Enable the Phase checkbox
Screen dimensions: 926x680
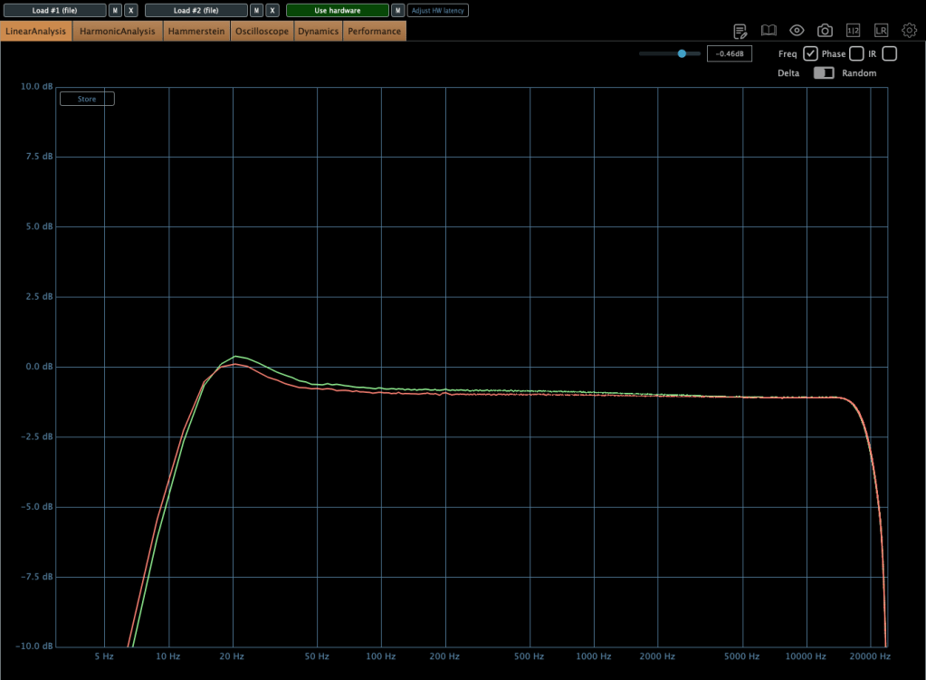856,54
